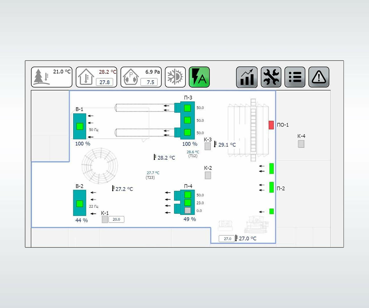This screenshot has width=369, height=308.
Task: Click the red ПО-1 status block
Action: [271, 125]
